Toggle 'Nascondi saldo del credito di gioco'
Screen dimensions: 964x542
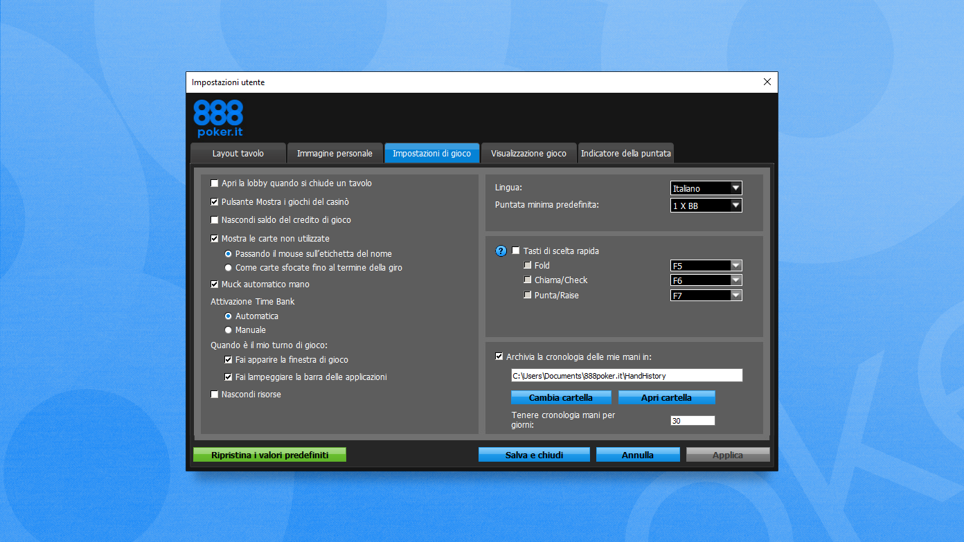point(215,220)
